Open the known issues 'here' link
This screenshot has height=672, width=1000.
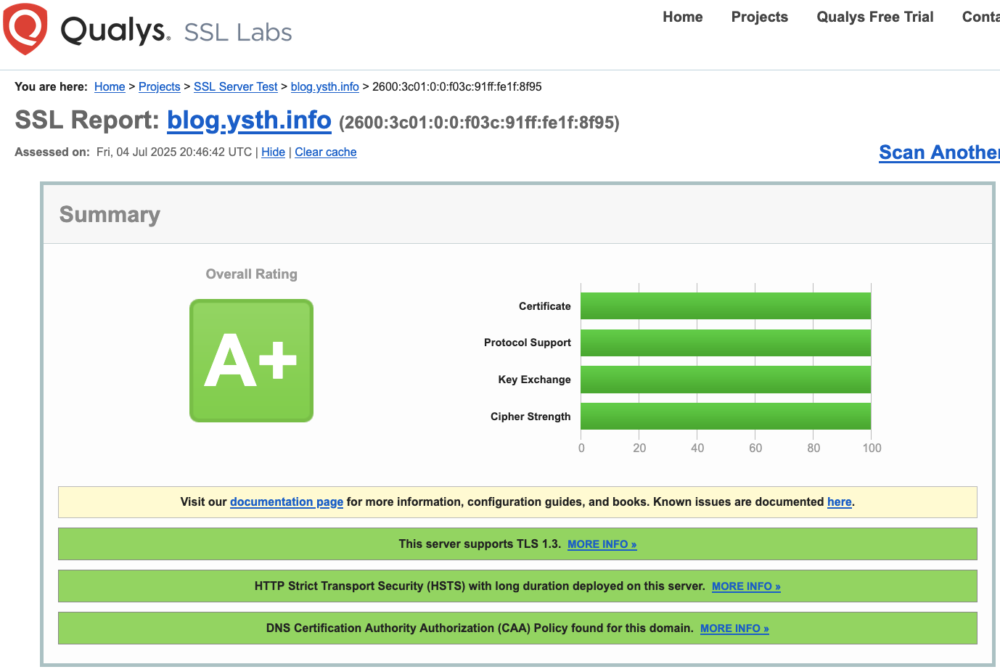(840, 501)
